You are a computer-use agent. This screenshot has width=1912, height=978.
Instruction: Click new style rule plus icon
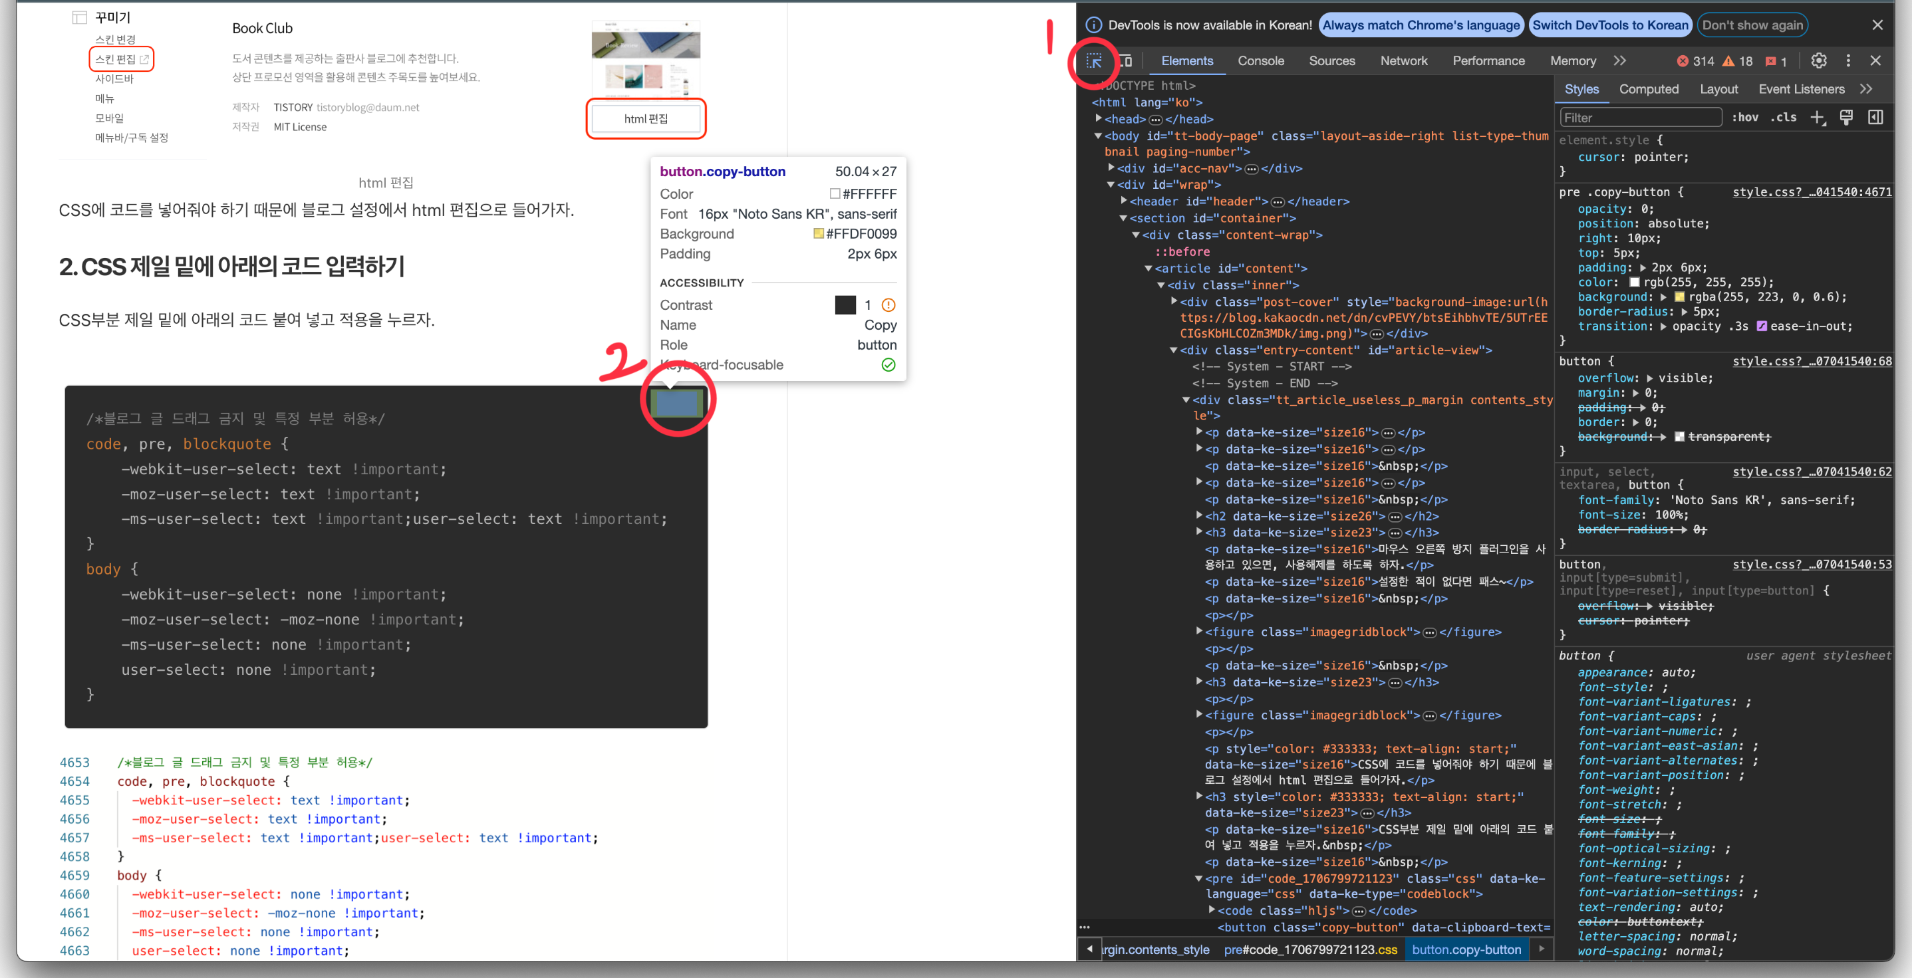tap(1817, 117)
